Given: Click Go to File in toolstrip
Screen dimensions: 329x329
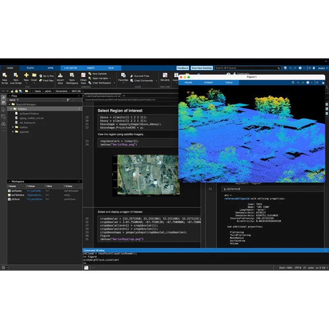Looking at the screenshot, I should [x=46, y=76].
